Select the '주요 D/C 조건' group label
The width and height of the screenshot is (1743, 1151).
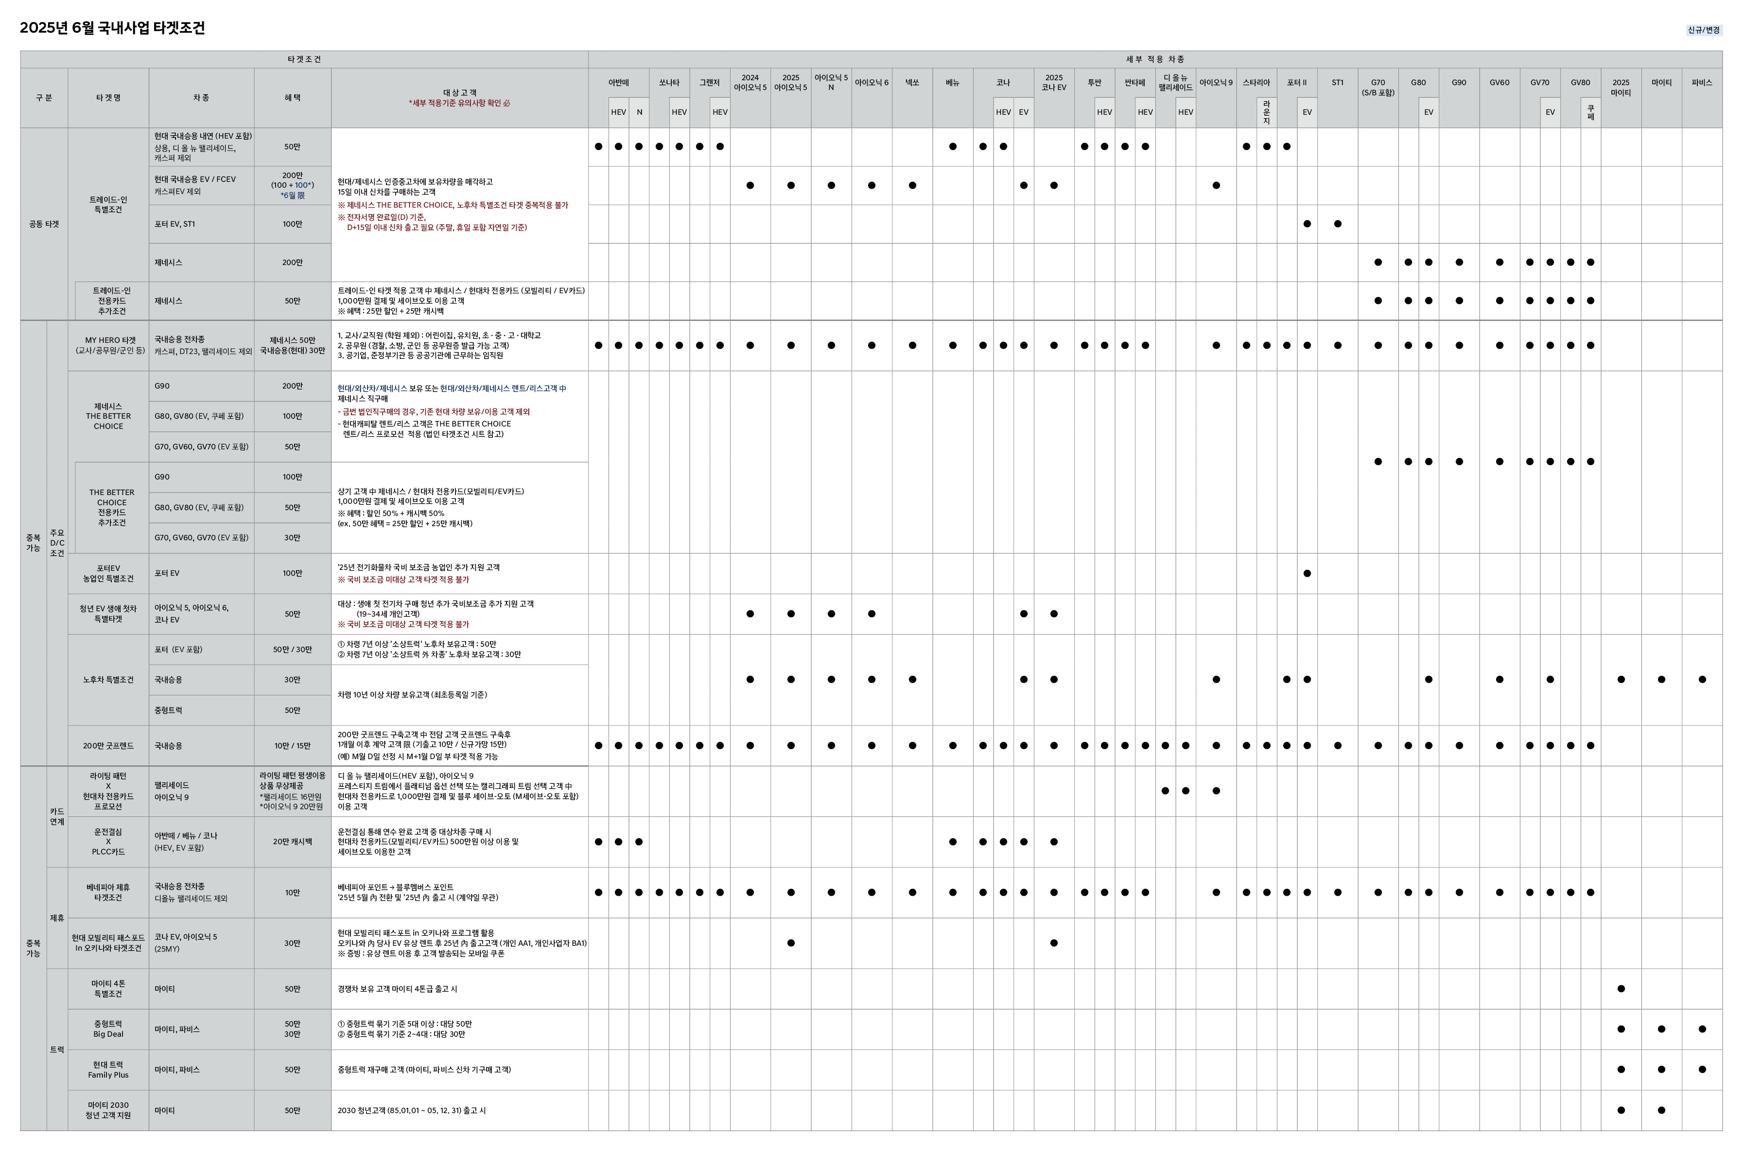tap(57, 543)
